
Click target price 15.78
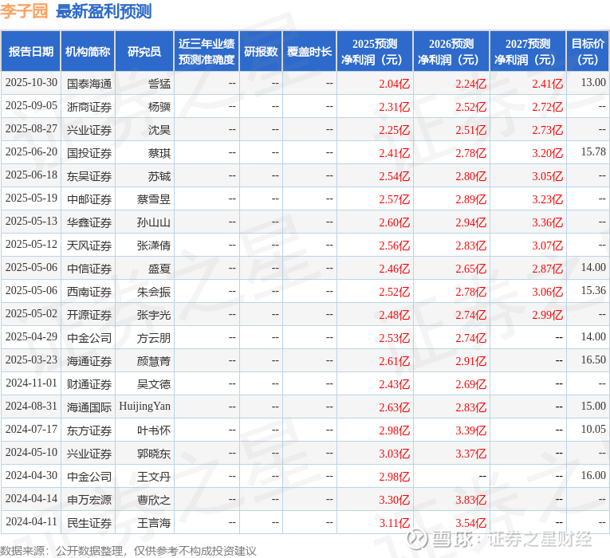point(593,151)
